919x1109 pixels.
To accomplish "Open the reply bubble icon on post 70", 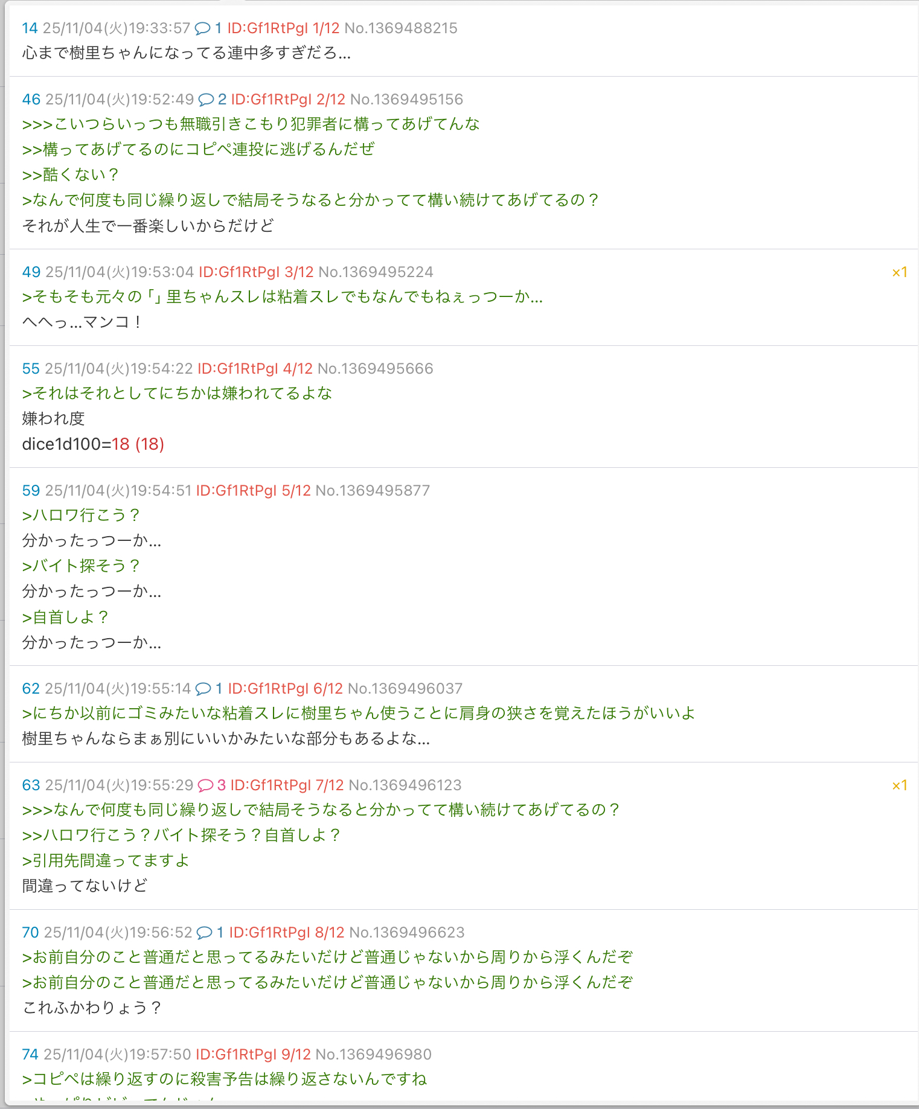I will point(205,933).
